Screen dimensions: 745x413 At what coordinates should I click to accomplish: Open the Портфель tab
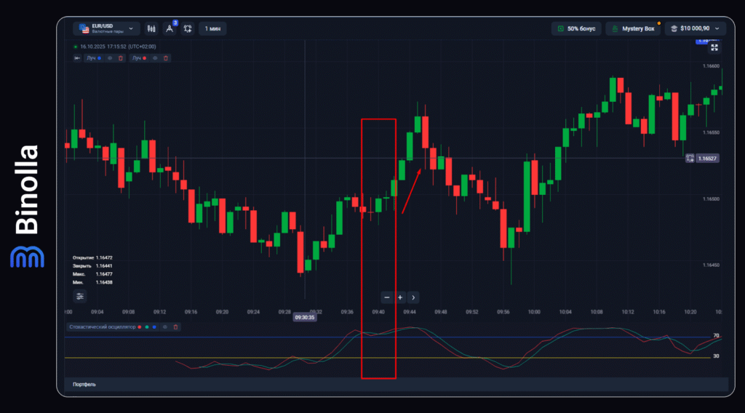(84, 384)
